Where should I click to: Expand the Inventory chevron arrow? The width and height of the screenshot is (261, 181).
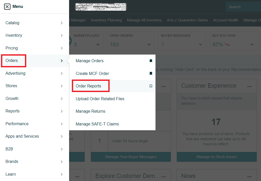[x=62, y=35]
